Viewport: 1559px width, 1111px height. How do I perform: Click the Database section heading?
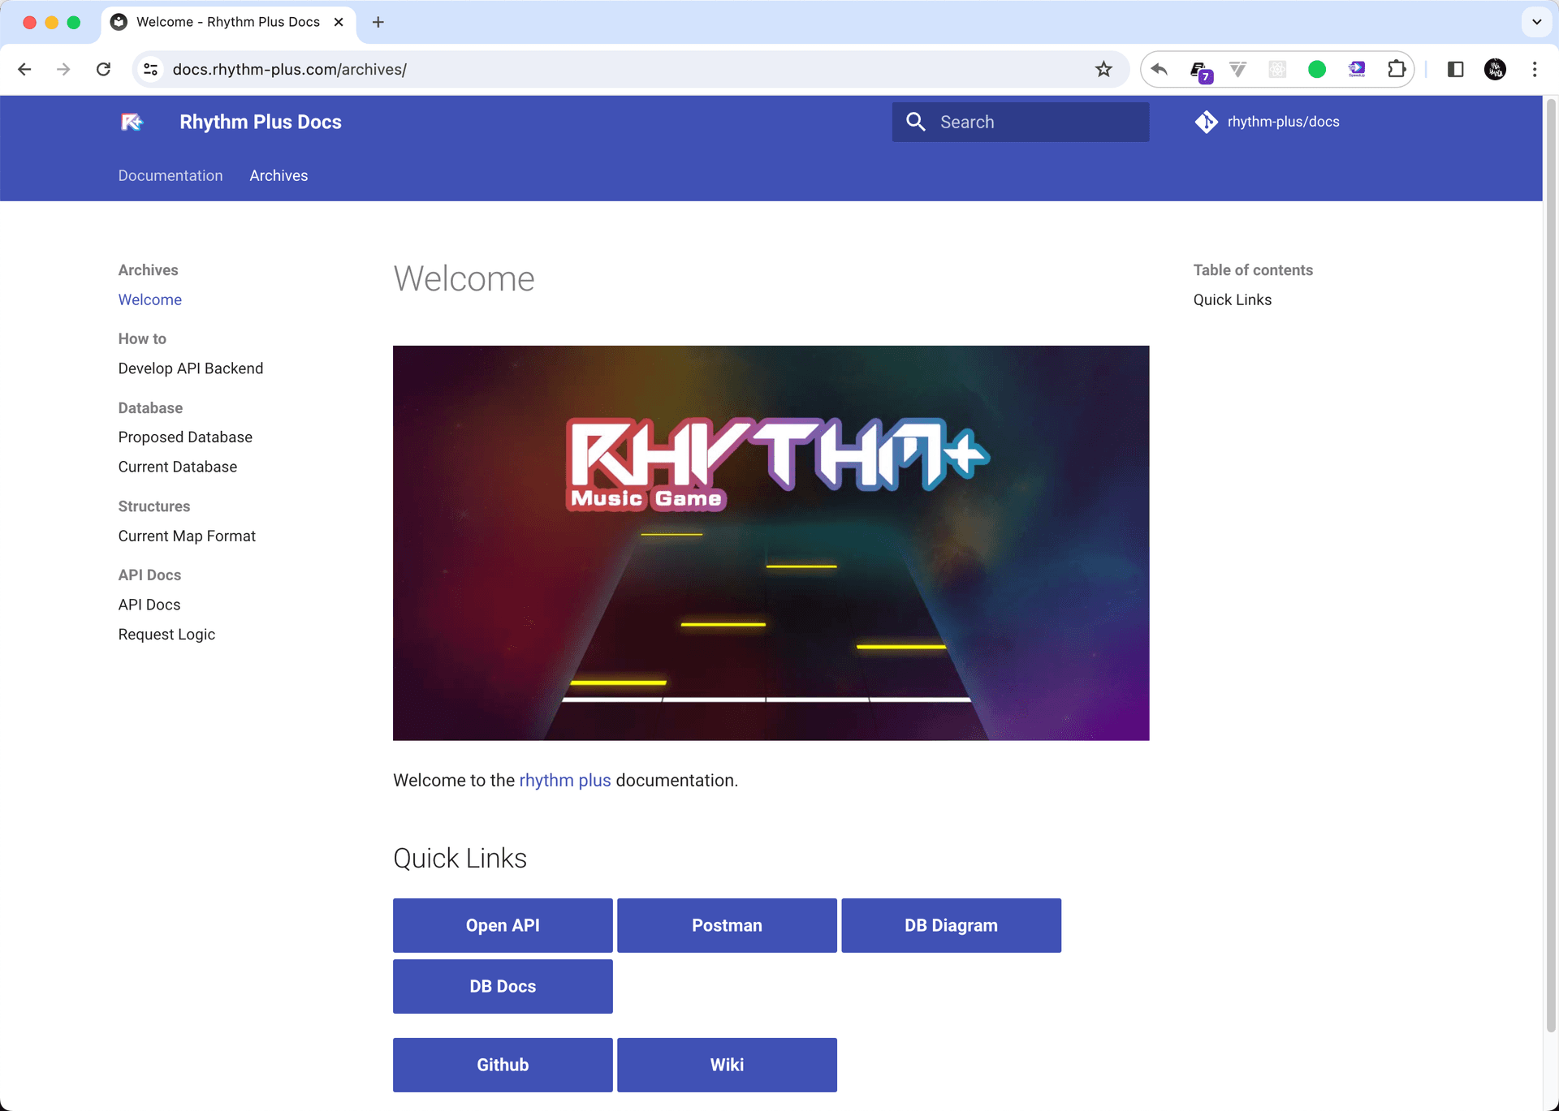[150, 407]
